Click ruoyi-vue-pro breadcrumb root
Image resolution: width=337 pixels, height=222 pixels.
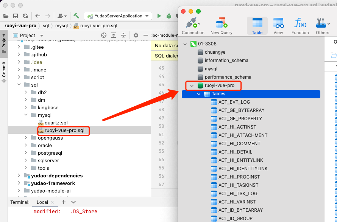(20, 26)
